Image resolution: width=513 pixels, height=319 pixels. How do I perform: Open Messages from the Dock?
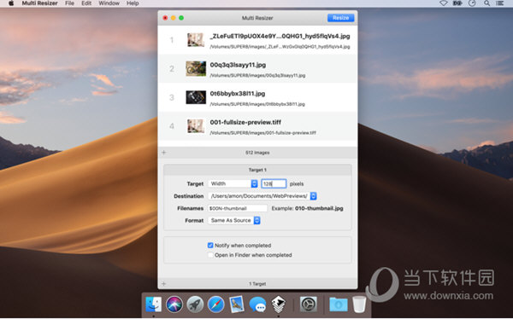pyautogui.click(x=257, y=304)
